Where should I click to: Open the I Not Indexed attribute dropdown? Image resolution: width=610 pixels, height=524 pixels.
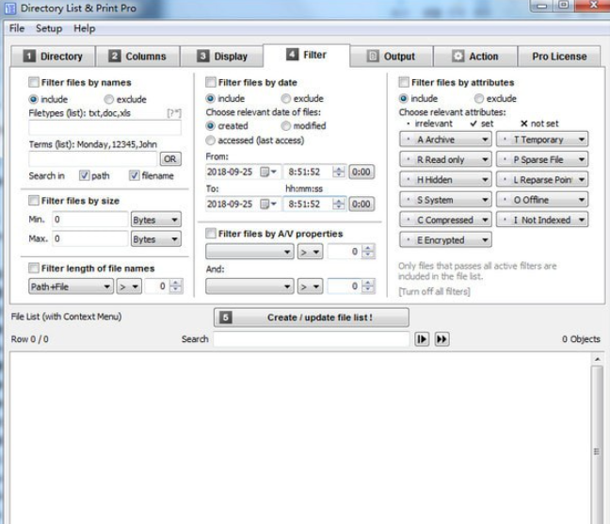pyautogui.click(x=542, y=220)
